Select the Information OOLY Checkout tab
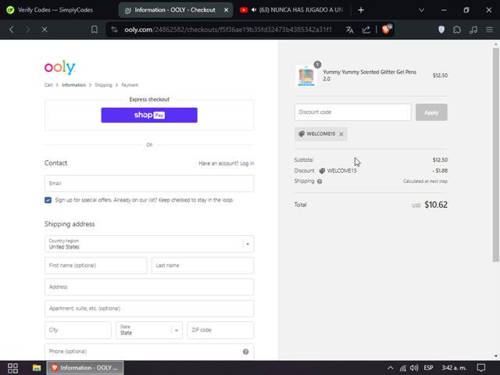This screenshot has height=375, width=500. (175, 10)
